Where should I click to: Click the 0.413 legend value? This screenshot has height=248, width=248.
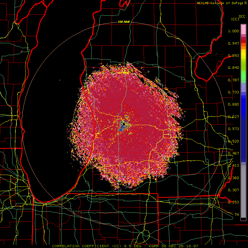coord(233,166)
